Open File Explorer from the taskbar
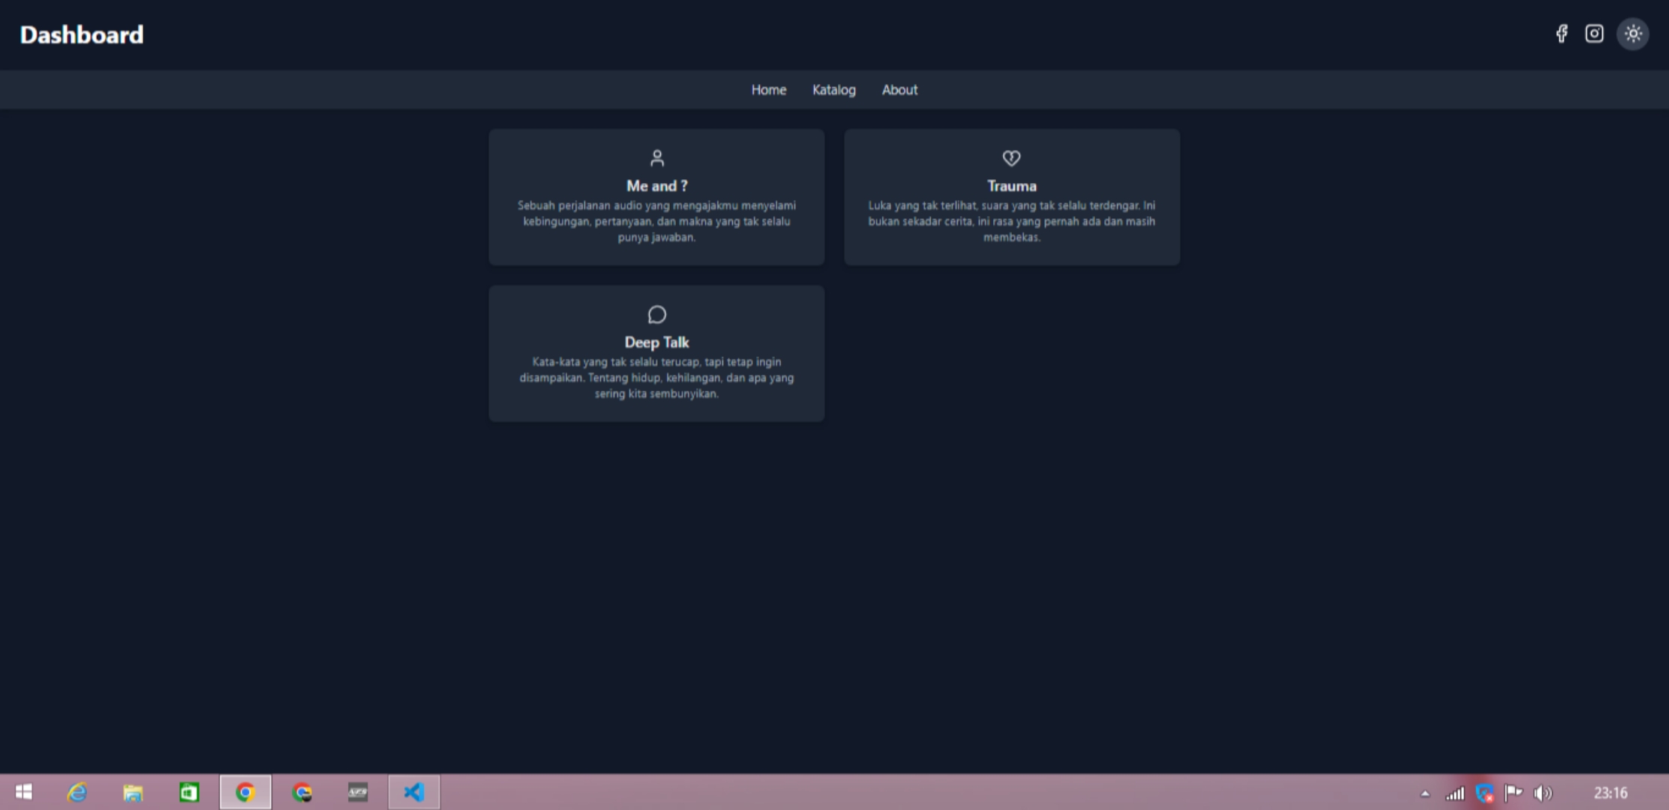Screen dimensions: 1669x810 coord(132,792)
